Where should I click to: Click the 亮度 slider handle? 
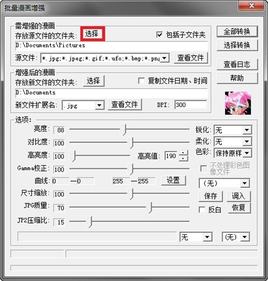[123, 130]
